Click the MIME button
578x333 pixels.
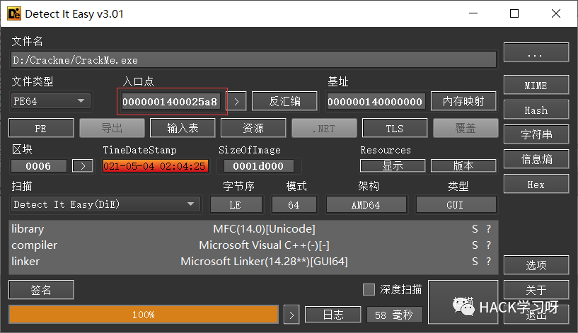[536, 85]
